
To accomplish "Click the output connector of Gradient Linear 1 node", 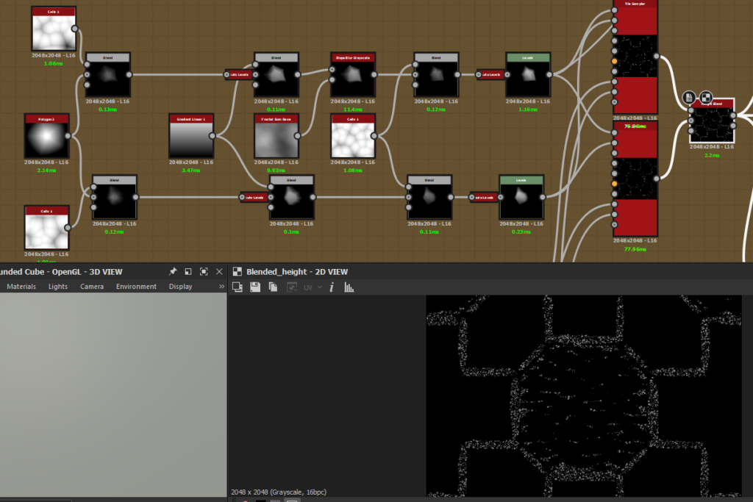I will [213, 136].
